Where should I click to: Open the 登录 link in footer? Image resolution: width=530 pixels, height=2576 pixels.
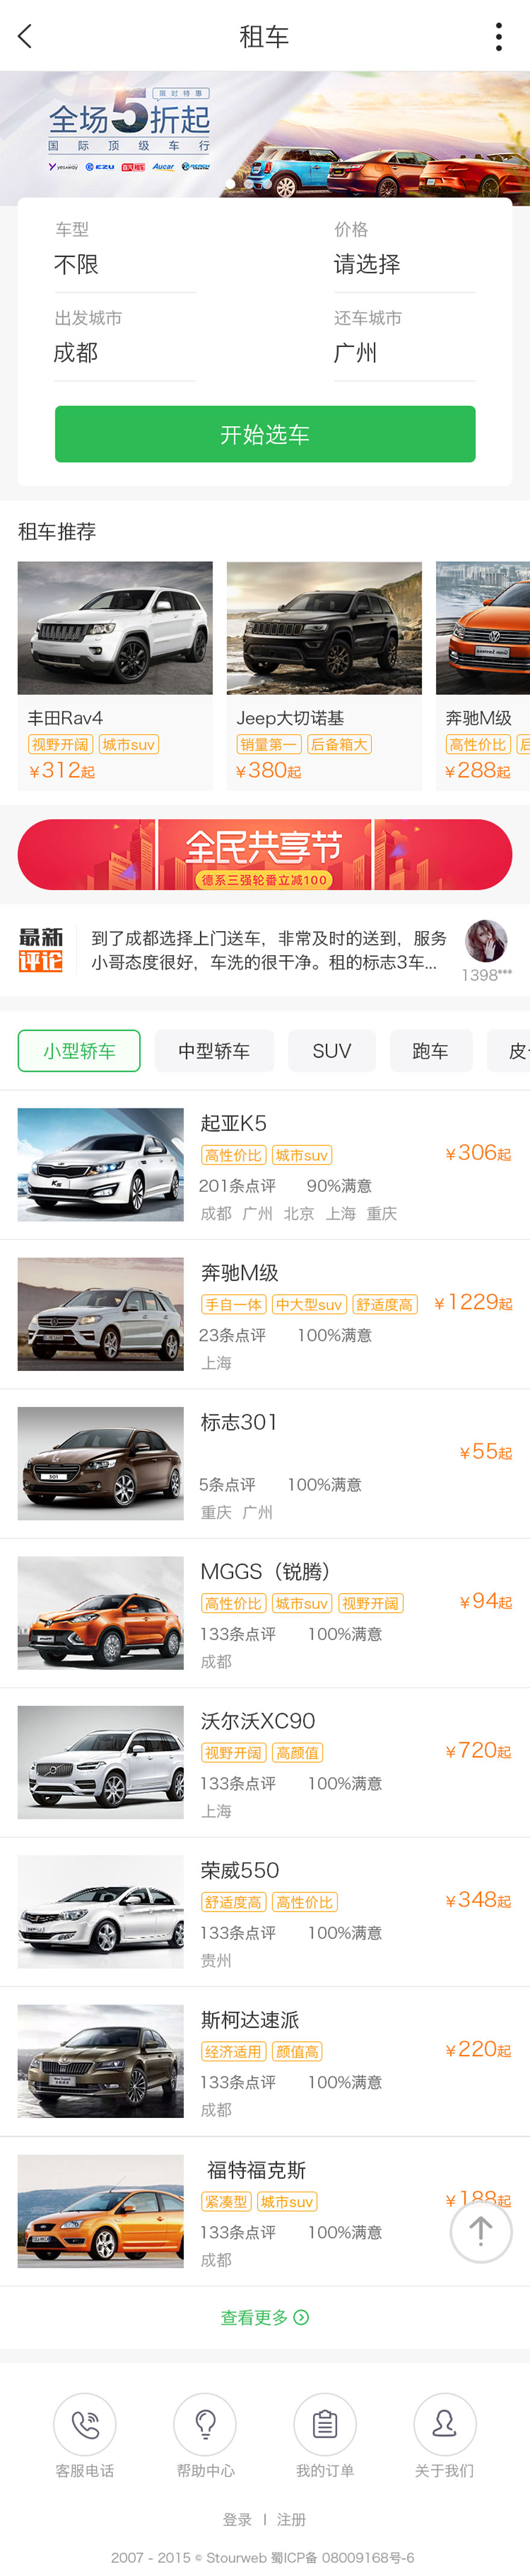coord(237,2519)
